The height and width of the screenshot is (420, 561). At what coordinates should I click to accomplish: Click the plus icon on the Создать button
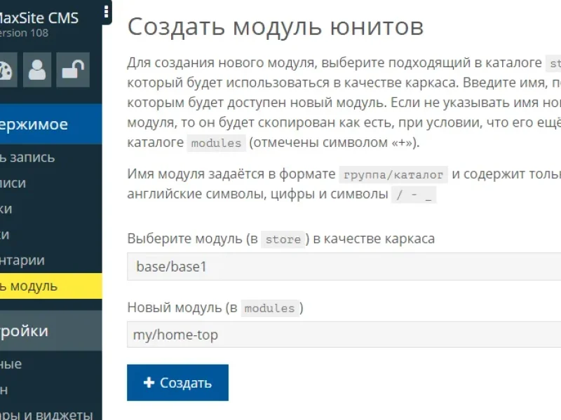point(148,383)
